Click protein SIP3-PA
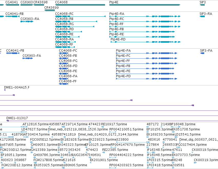Screen dimensions: 218x169 coord(206,51)
